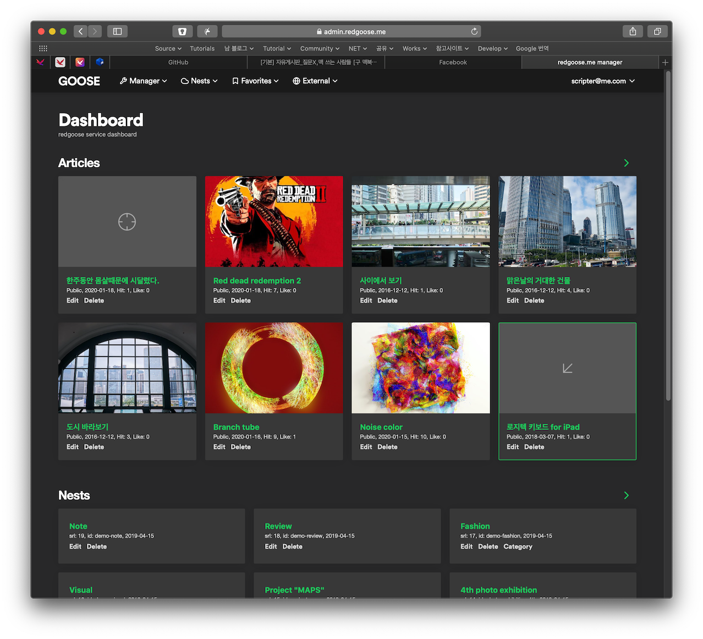Open the Red dead redemption 2 article
The image size is (703, 639).
coord(257,281)
